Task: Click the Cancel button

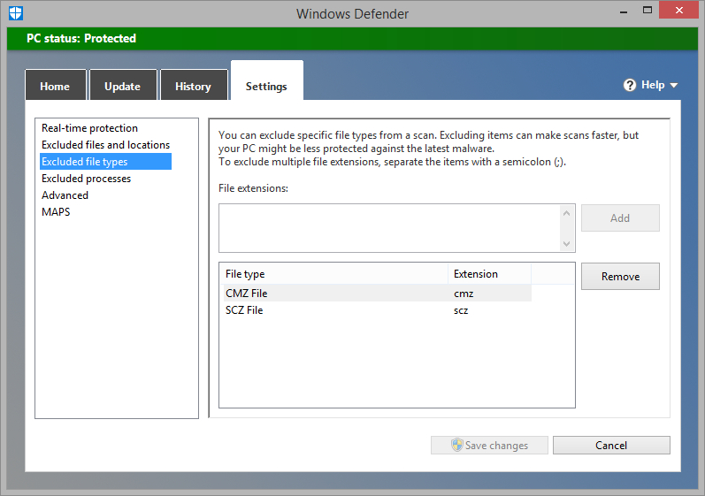Action: click(611, 446)
